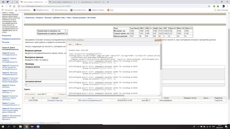The image size is (230, 129).
Task: Reload the current page
Action: pyautogui.click(x=10, y=6)
